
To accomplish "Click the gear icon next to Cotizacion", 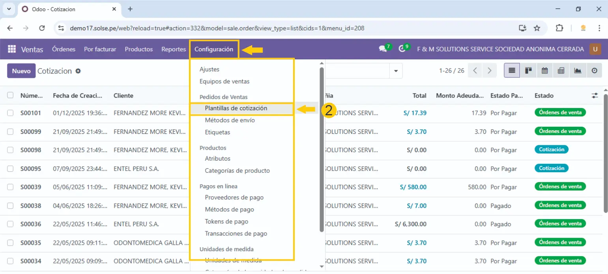I will click(78, 71).
